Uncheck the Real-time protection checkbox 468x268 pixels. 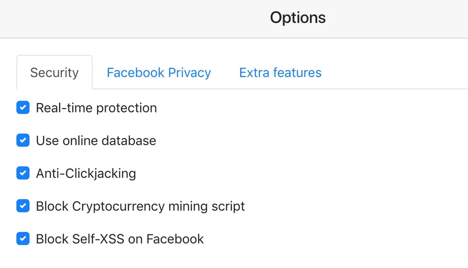[23, 108]
